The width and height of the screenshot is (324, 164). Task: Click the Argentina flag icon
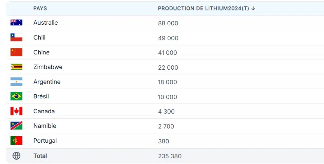click(16, 82)
